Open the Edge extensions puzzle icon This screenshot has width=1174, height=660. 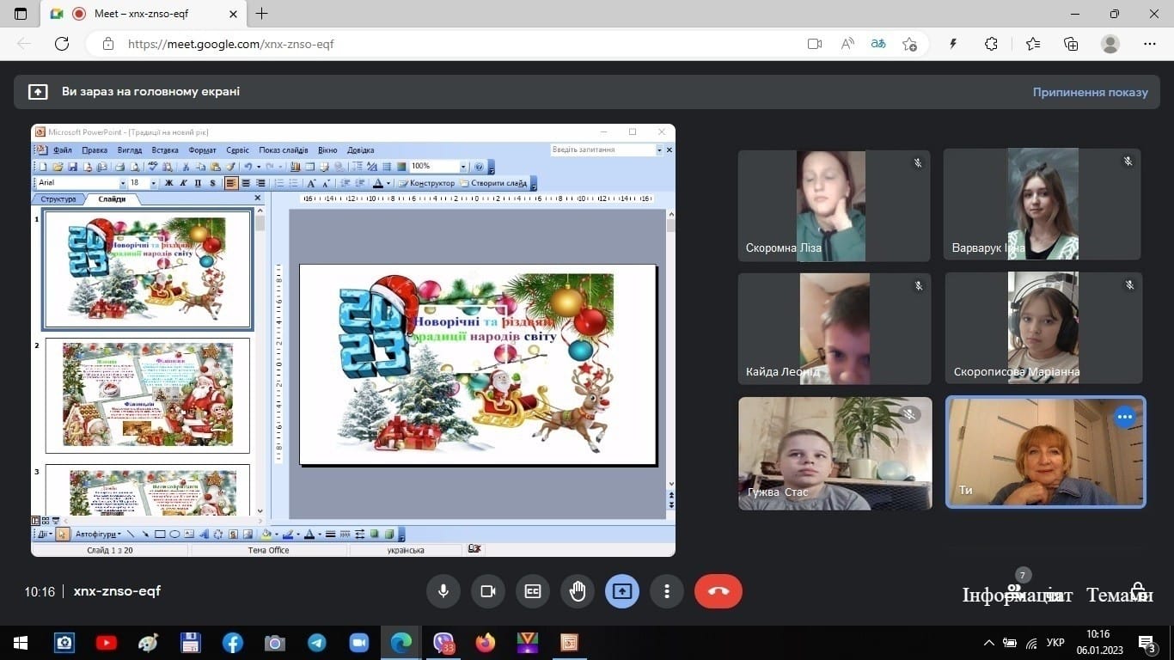991,44
